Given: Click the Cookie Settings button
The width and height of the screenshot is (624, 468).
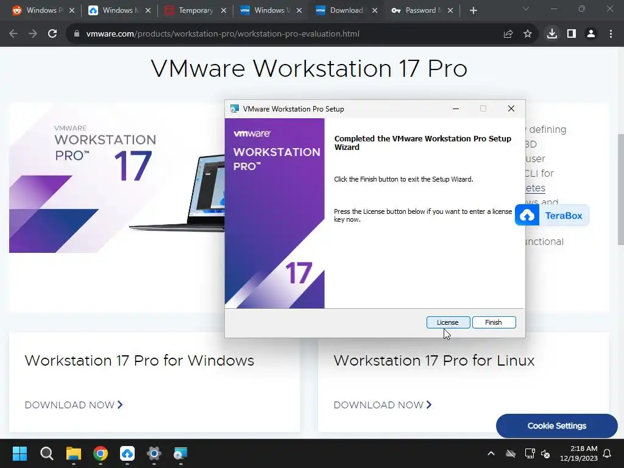Looking at the screenshot, I should tap(556, 426).
